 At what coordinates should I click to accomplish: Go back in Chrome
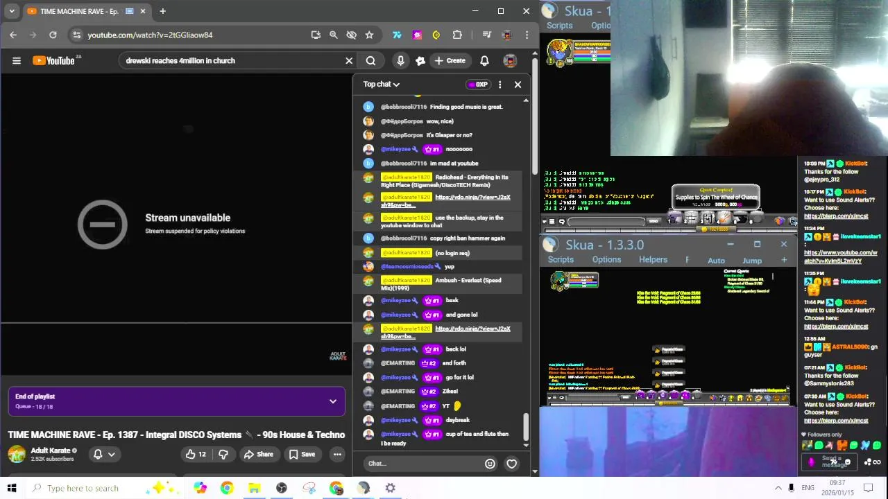(x=13, y=35)
